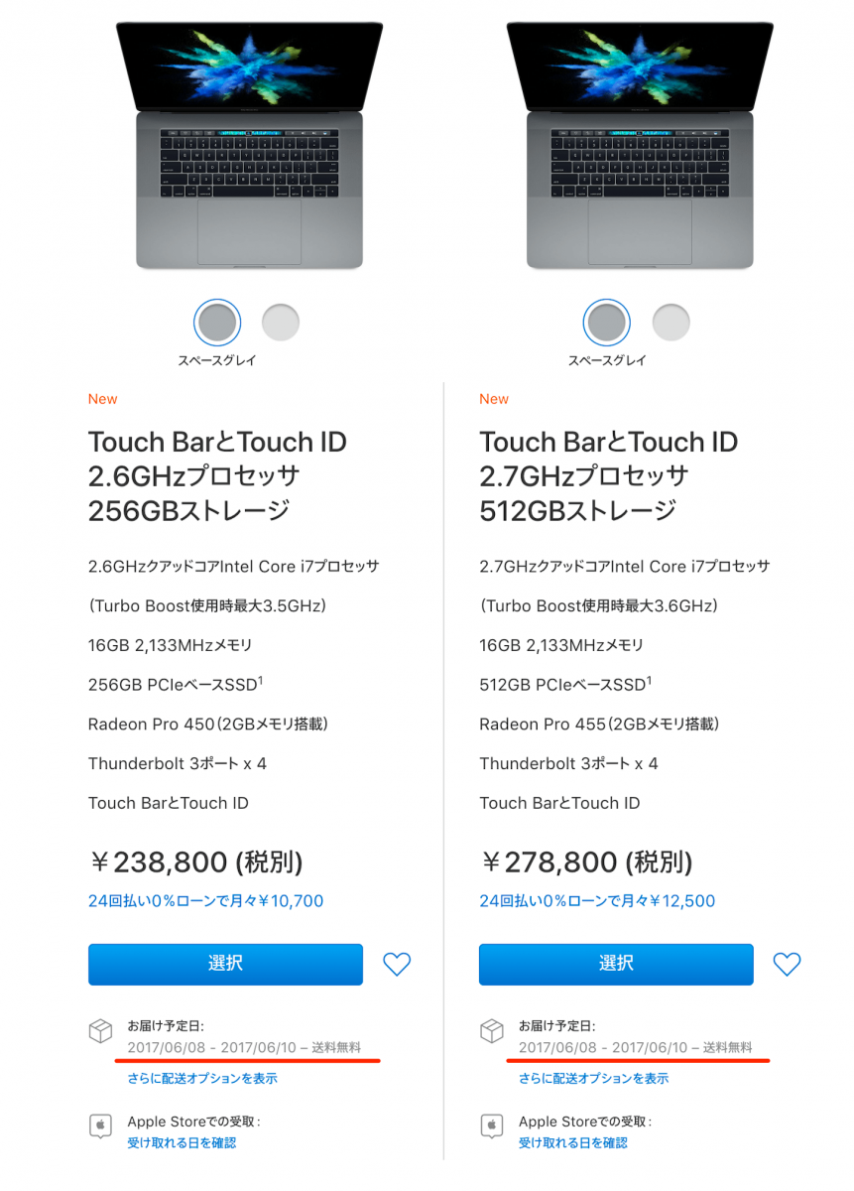Click the shipping box icon under the 2.7GHz model
The width and height of the screenshot is (854, 1191).
[491, 1031]
